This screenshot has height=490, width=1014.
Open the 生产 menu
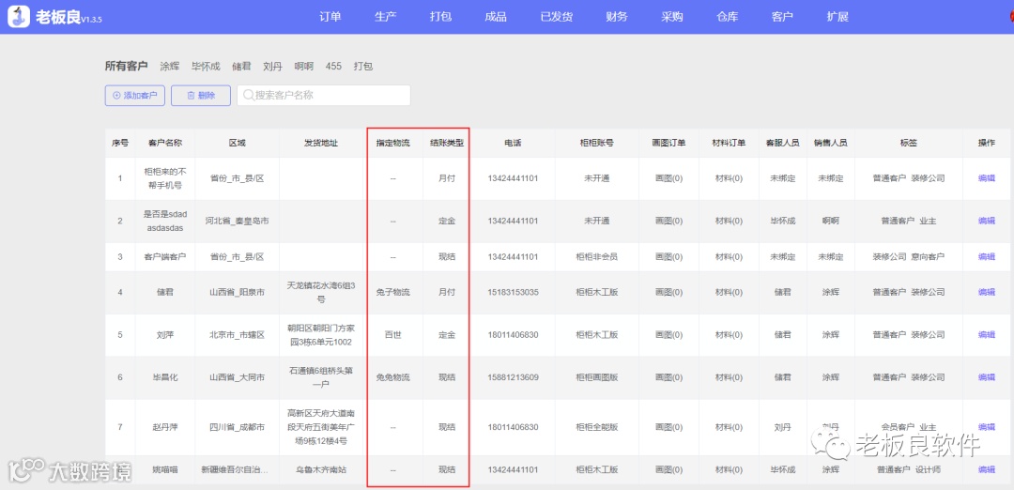pos(386,17)
